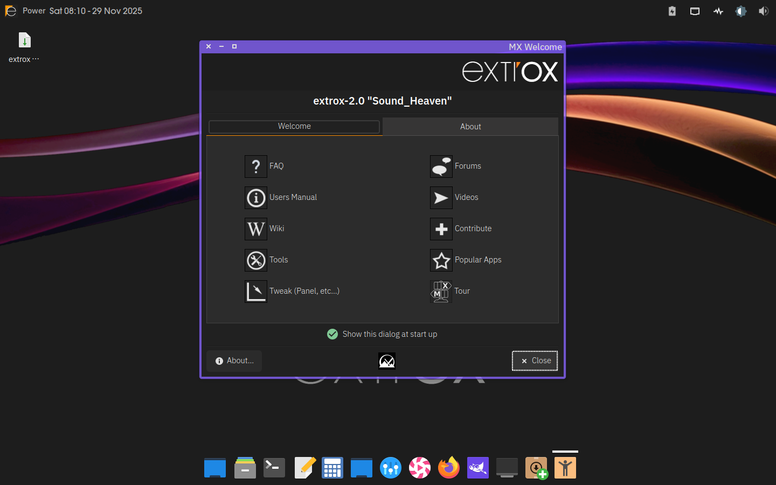The width and height of the screenshot is (776, 485).
Task: Open the extrox desktop file
Action: pos(24,41)
